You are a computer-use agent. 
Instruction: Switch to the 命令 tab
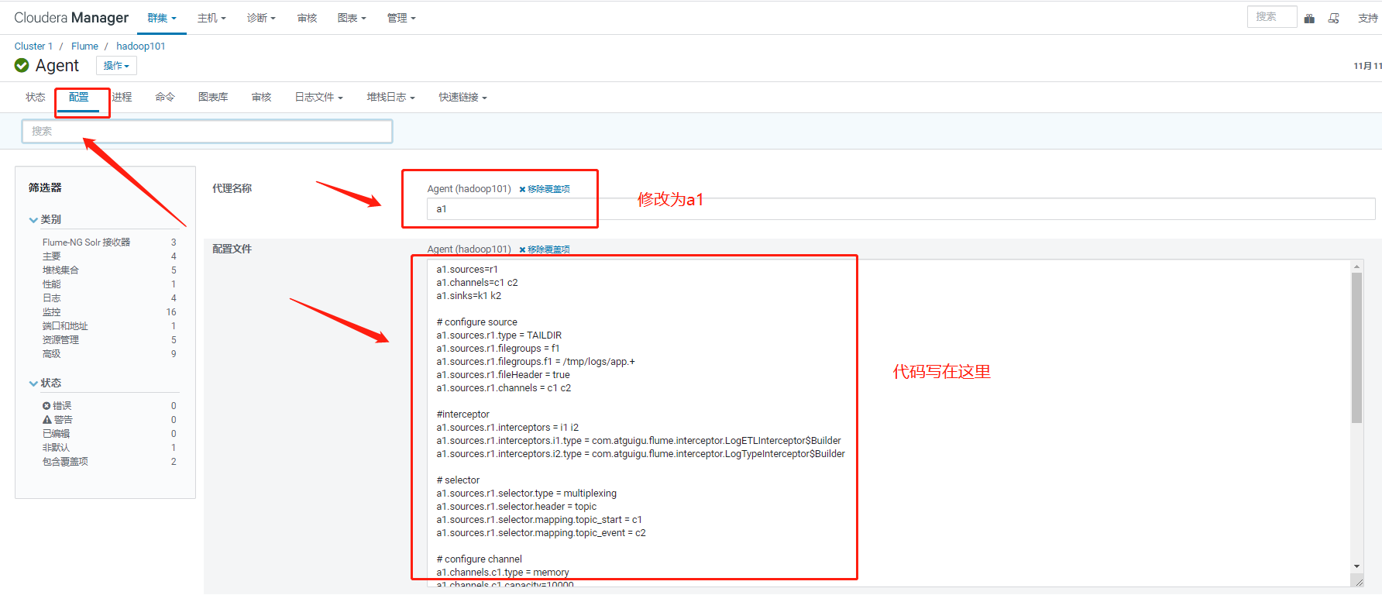pyautogui.click(x=165, y=98)
